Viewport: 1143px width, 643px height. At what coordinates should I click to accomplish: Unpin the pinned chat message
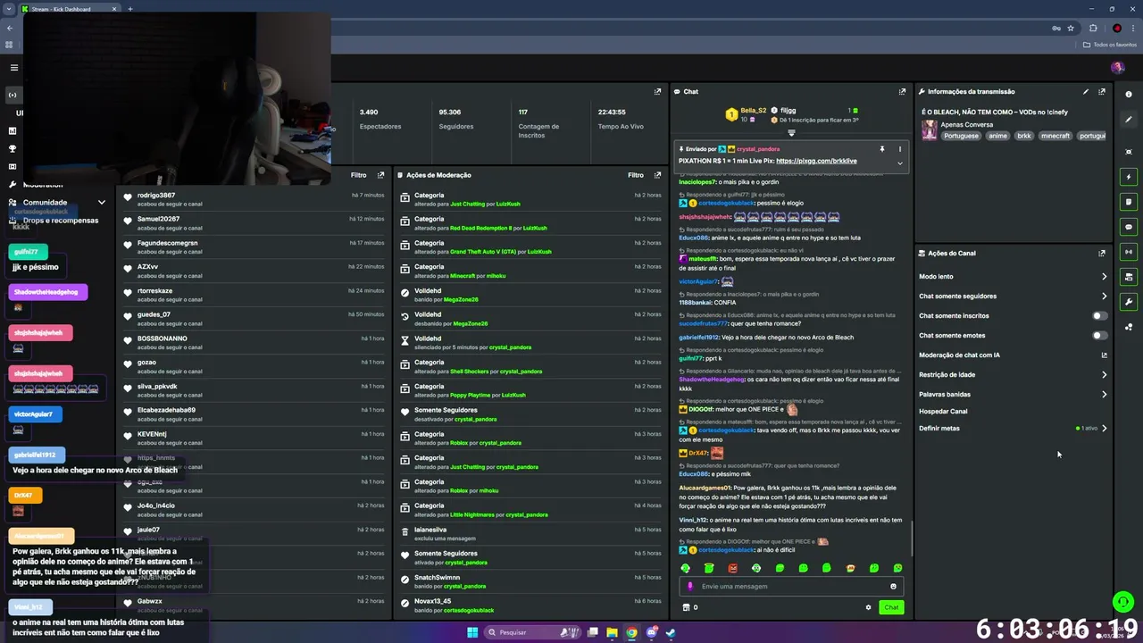pyautogui.click(x=881, y=149)
